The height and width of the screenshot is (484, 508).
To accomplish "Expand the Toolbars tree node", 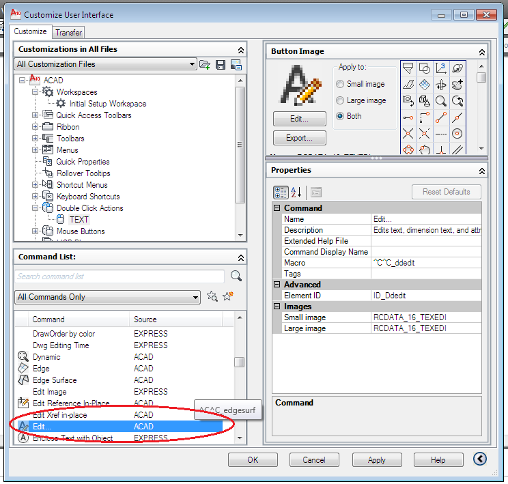I will click(x=35, y=139).
